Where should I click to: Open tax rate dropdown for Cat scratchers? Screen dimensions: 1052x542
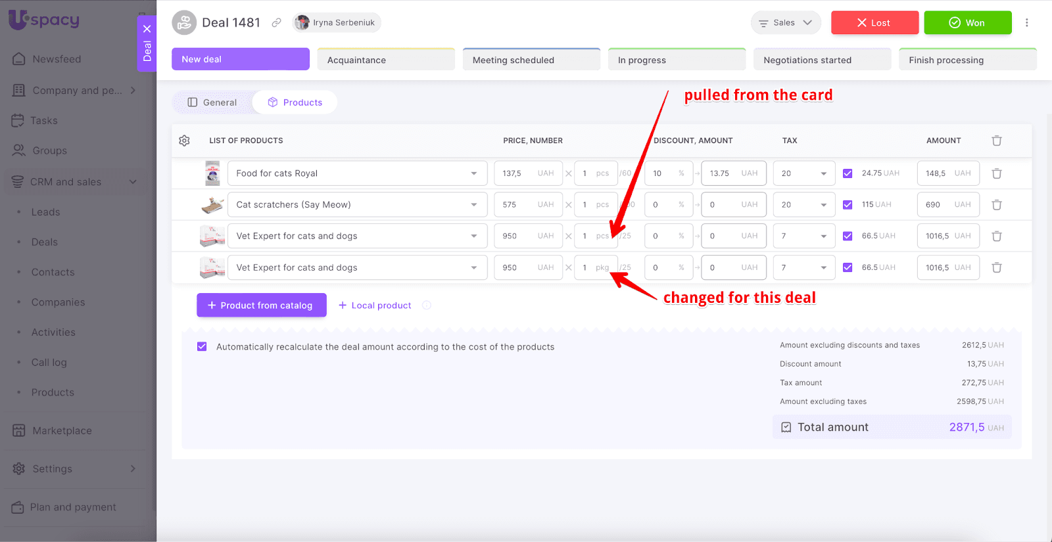tap(823, 205)
